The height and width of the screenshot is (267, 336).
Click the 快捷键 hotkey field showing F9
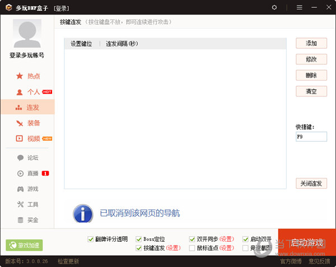point(311,137)
